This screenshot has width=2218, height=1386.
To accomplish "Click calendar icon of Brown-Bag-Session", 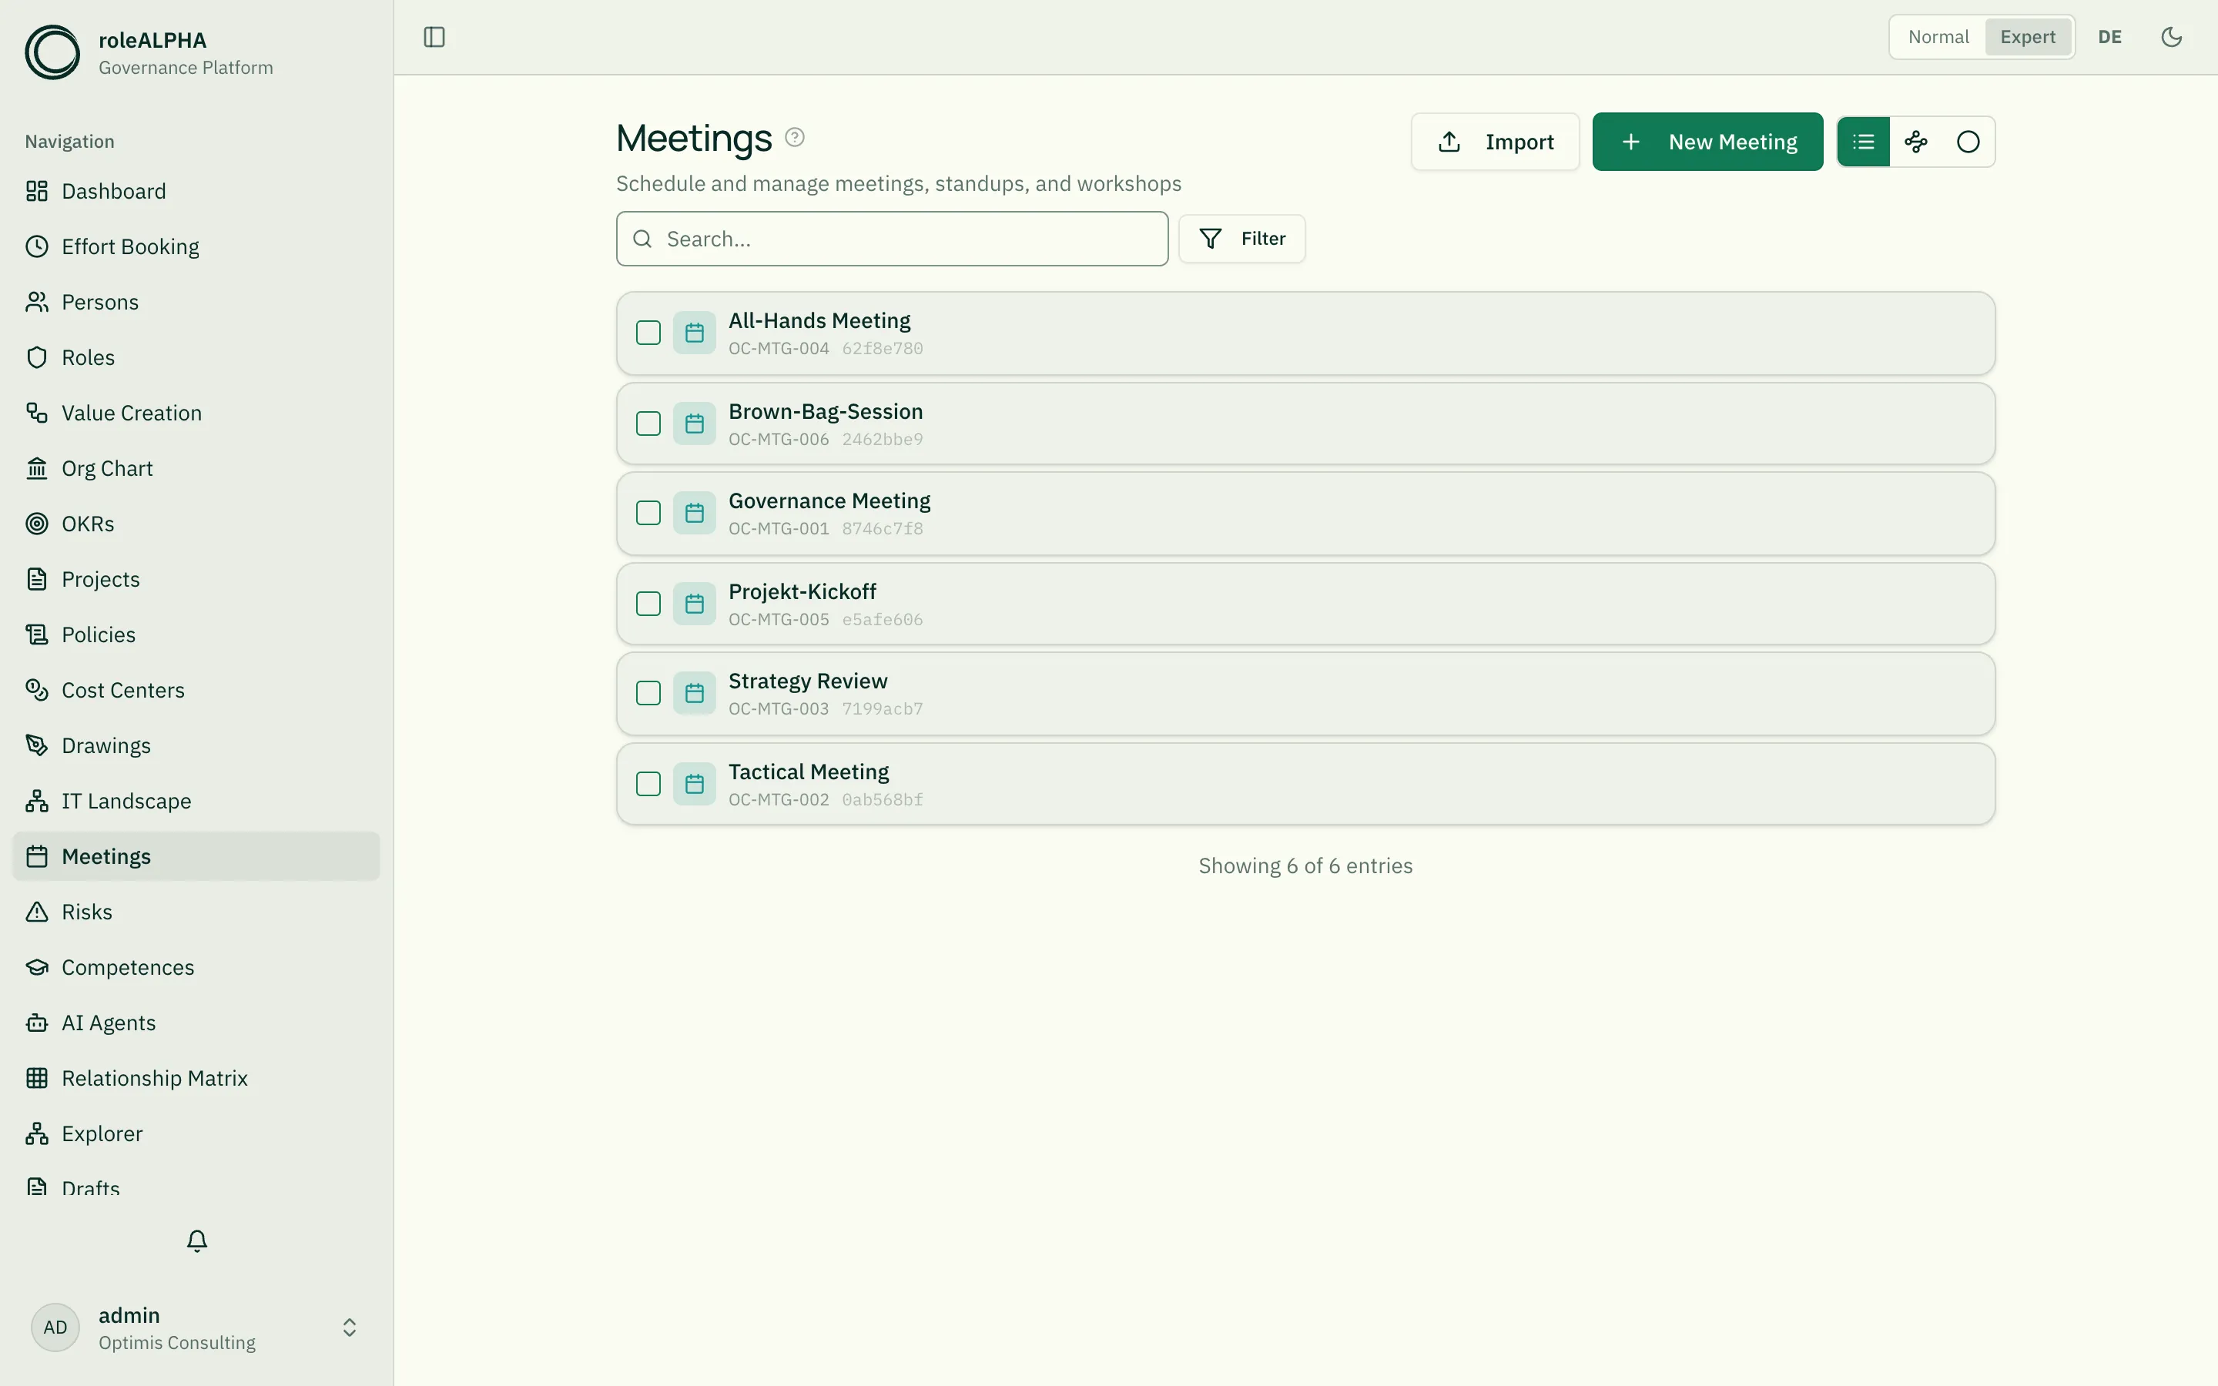I will [695, 423].
